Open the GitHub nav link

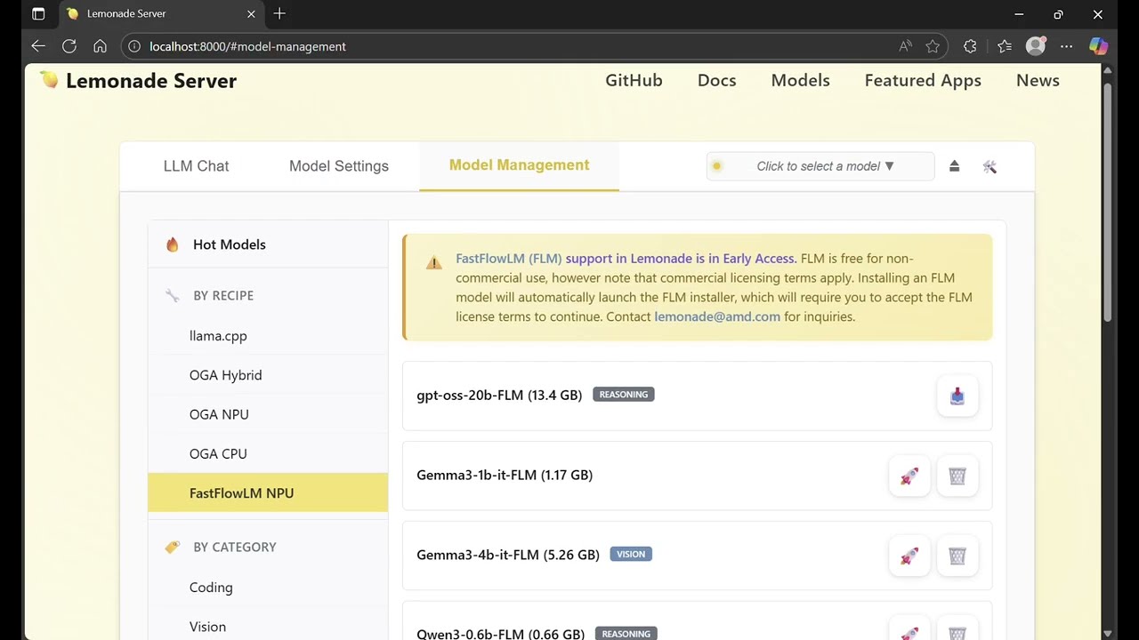(634, 80)
